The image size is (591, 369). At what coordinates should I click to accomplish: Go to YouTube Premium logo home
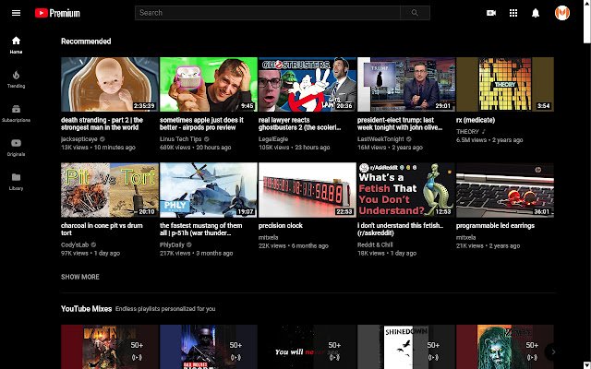coord(57,13)
